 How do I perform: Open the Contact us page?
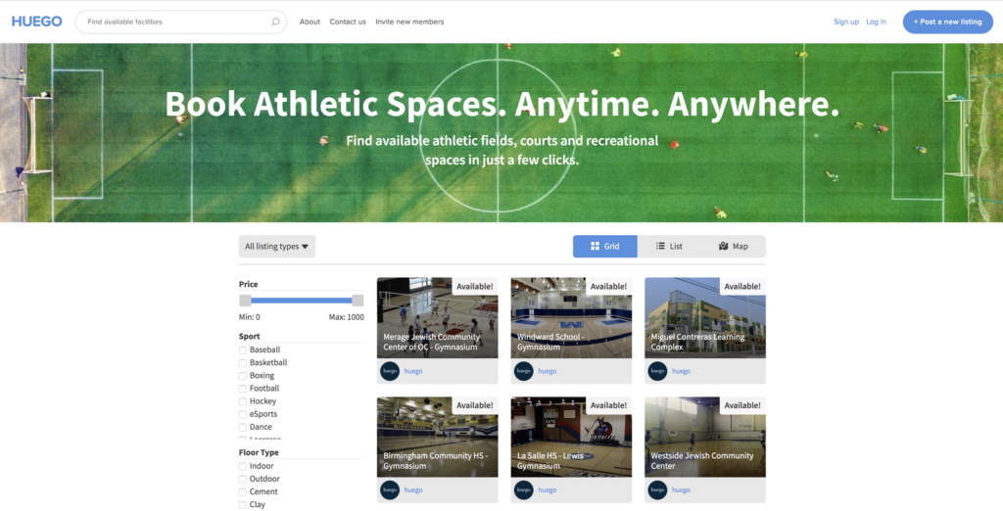(348, 22)
